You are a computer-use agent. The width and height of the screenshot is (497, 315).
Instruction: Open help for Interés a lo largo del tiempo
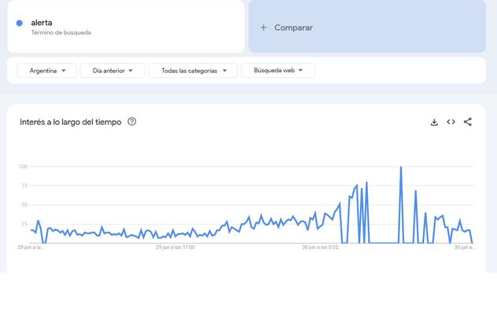click(132, 122)
